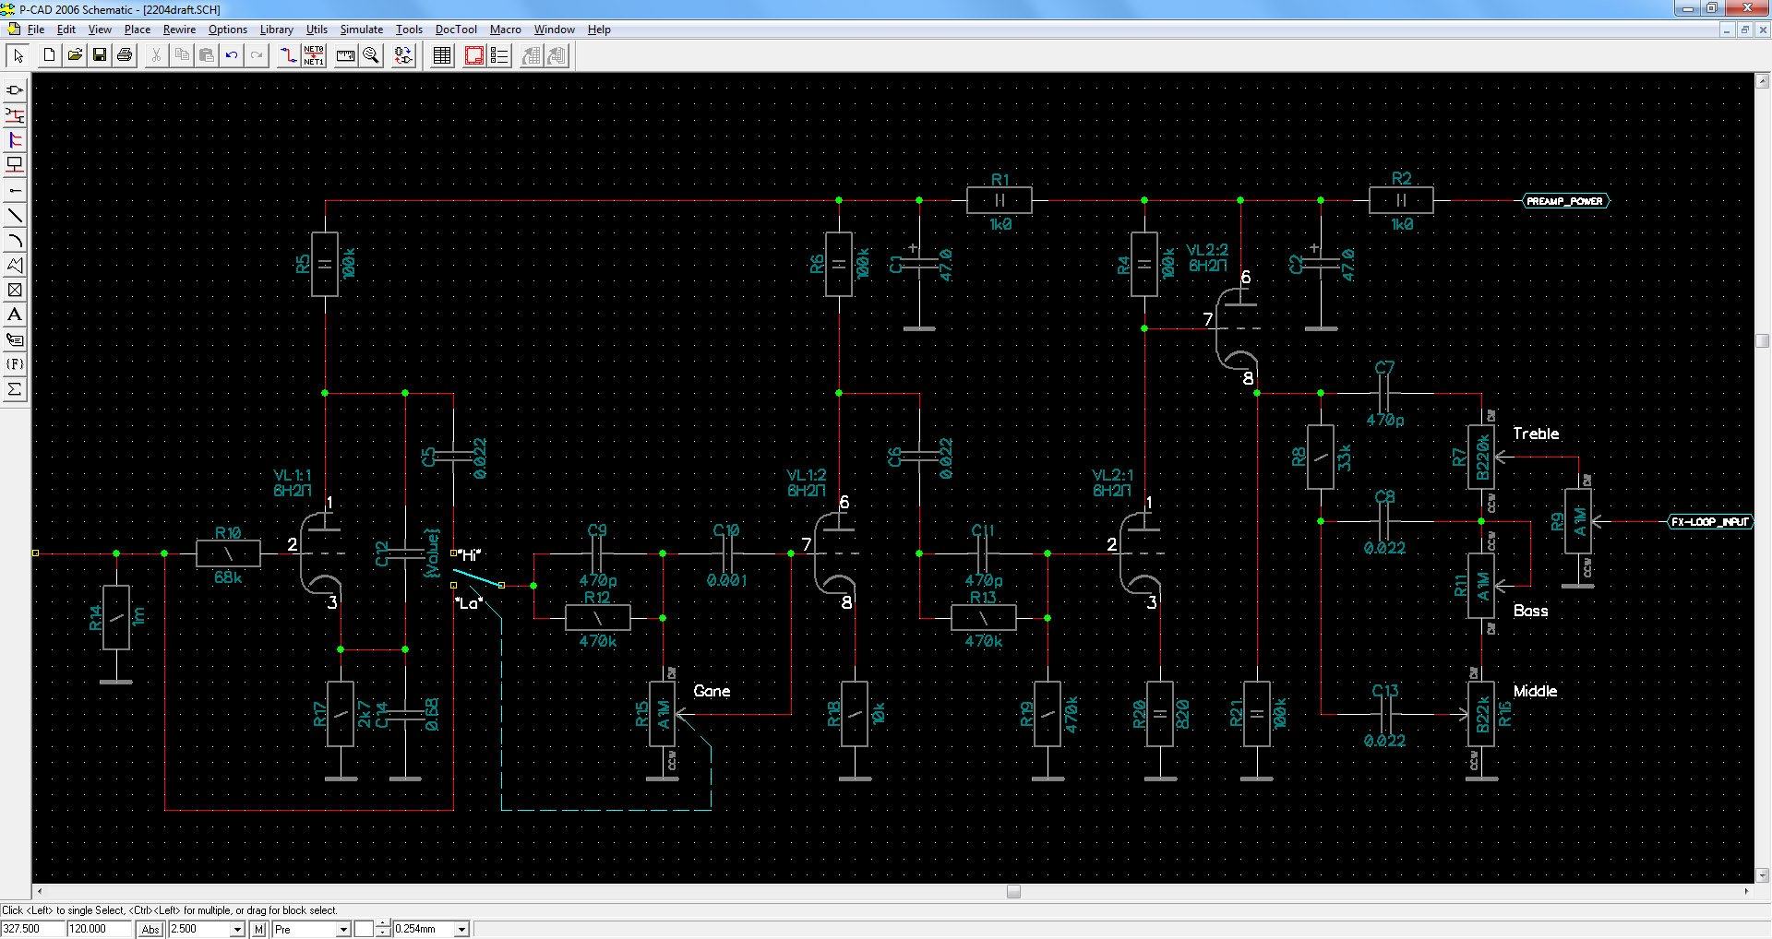The width and height of the screenshot is (1772, 939).
Task: Open the DocTool menu
Action: pos(456,30)
